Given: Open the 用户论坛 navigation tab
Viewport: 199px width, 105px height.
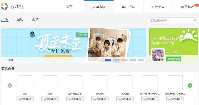Looking at the screenshot, I should tap(128, 7).
